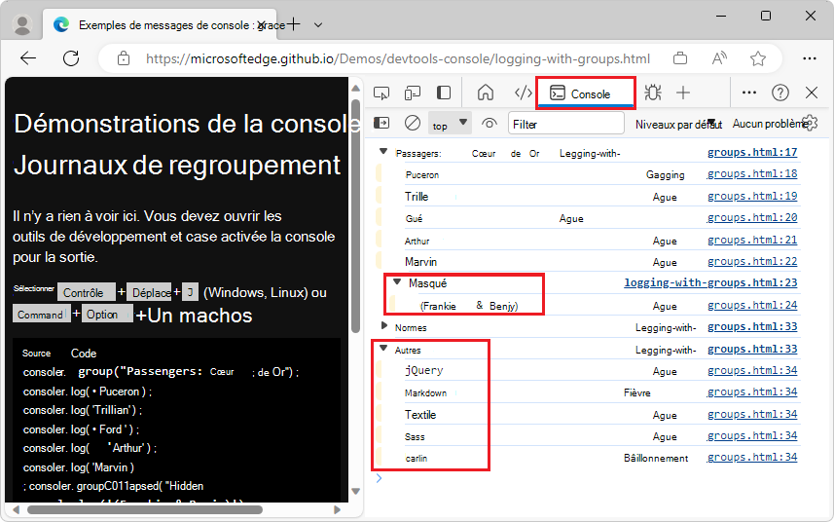Click the page vertical scrollbar thumb
The width and height of the screenshot is (834, 522).
coord(356,216)
